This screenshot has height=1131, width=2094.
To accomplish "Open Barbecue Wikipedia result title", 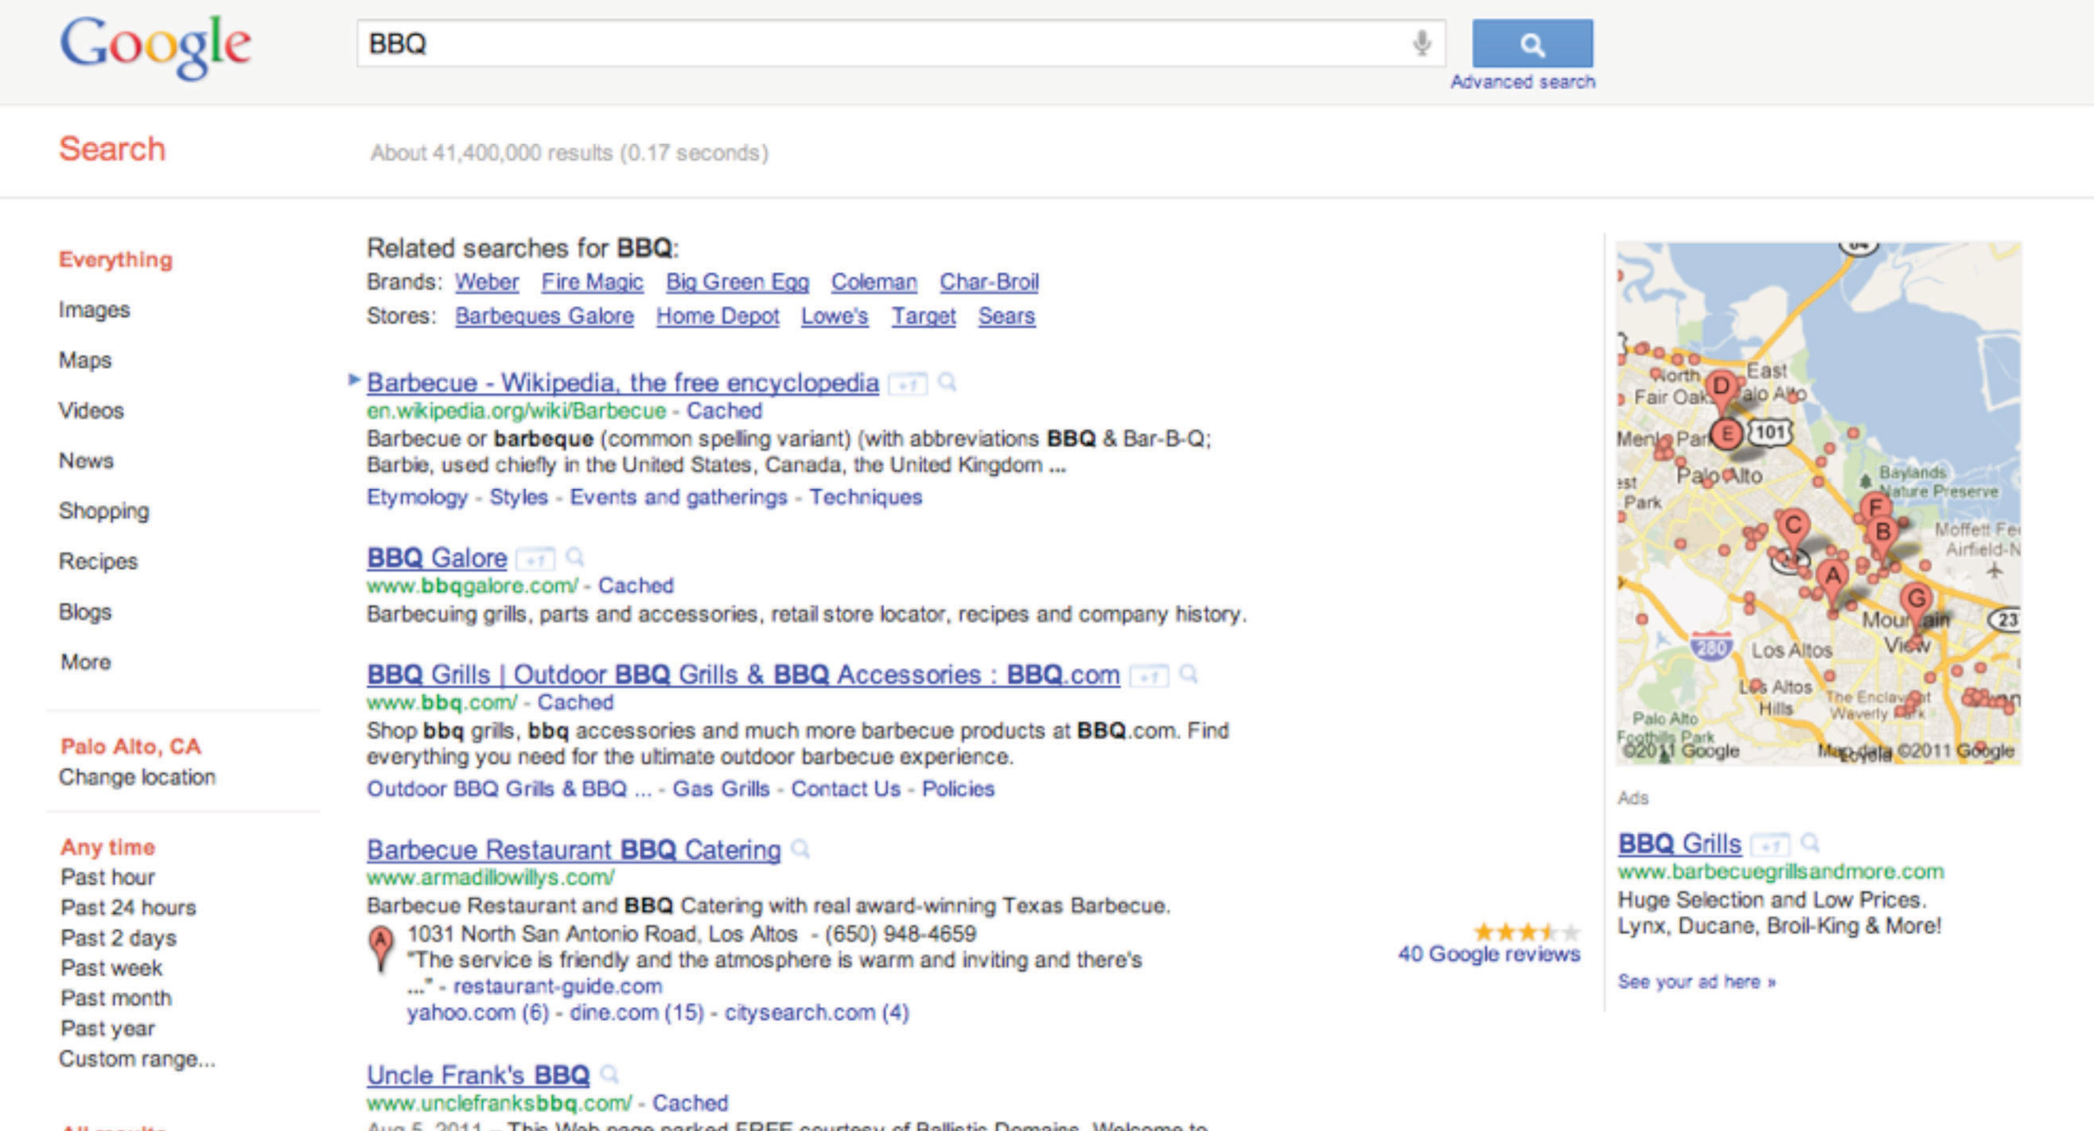I will (x=623, y=383).
